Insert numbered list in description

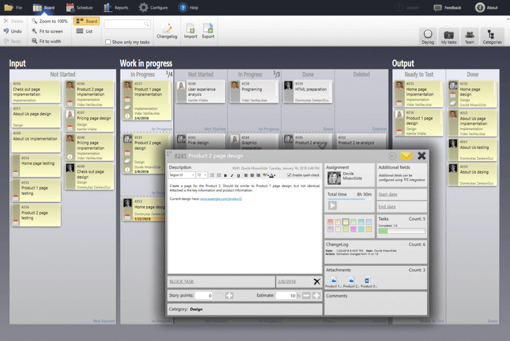[218, 175]
